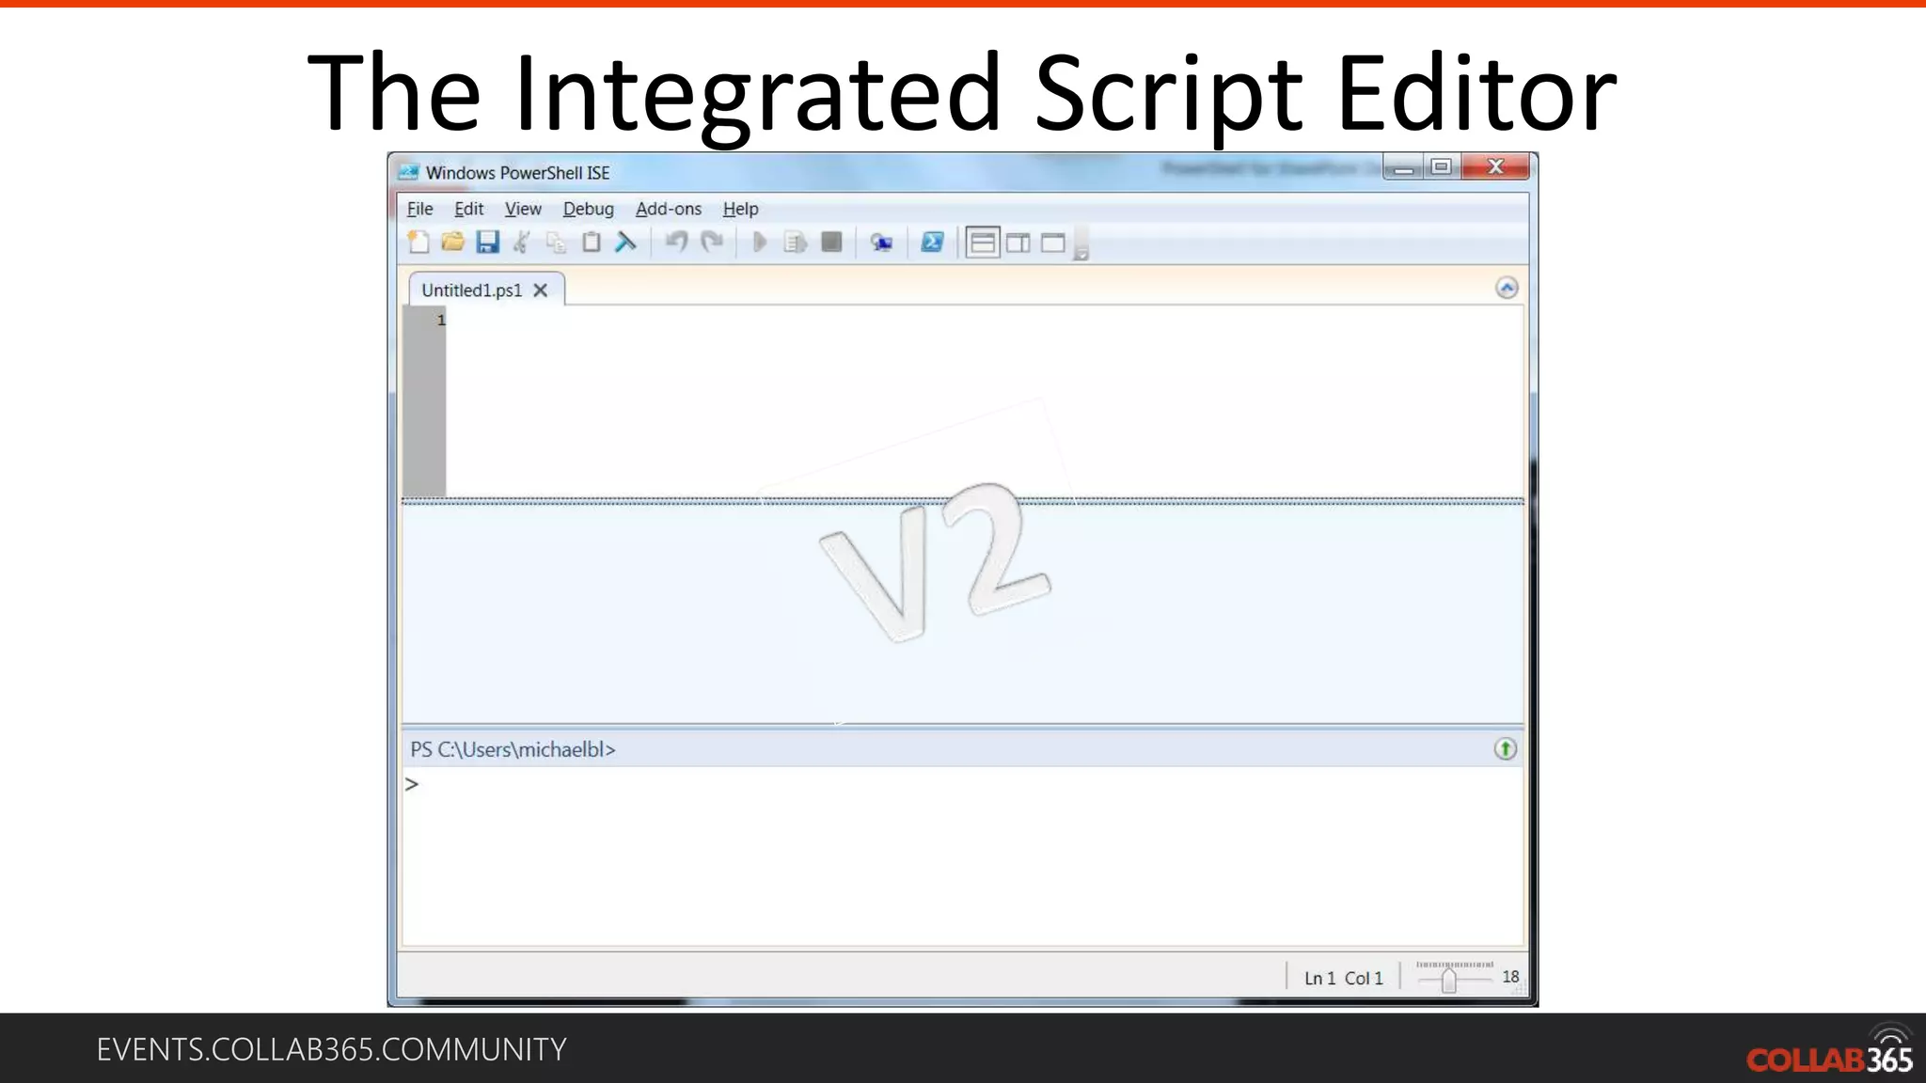Image resolution: width=1926 pixels, height=1083 pixels.
Task: Click green arrow beside the prompt
Action: click(x=1506, y=749)
